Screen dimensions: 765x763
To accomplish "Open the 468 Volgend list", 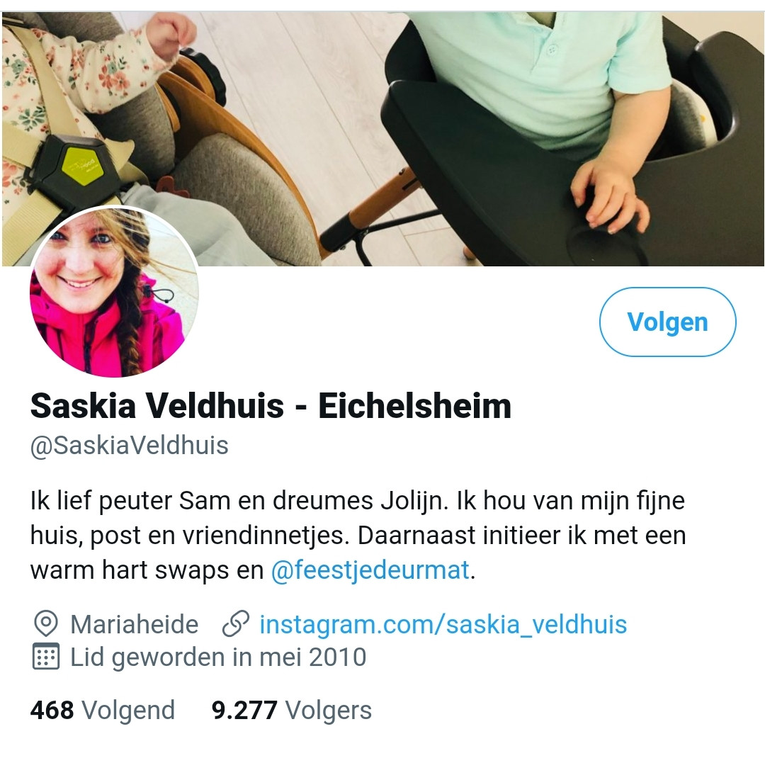I will click(x=103, y=710).
